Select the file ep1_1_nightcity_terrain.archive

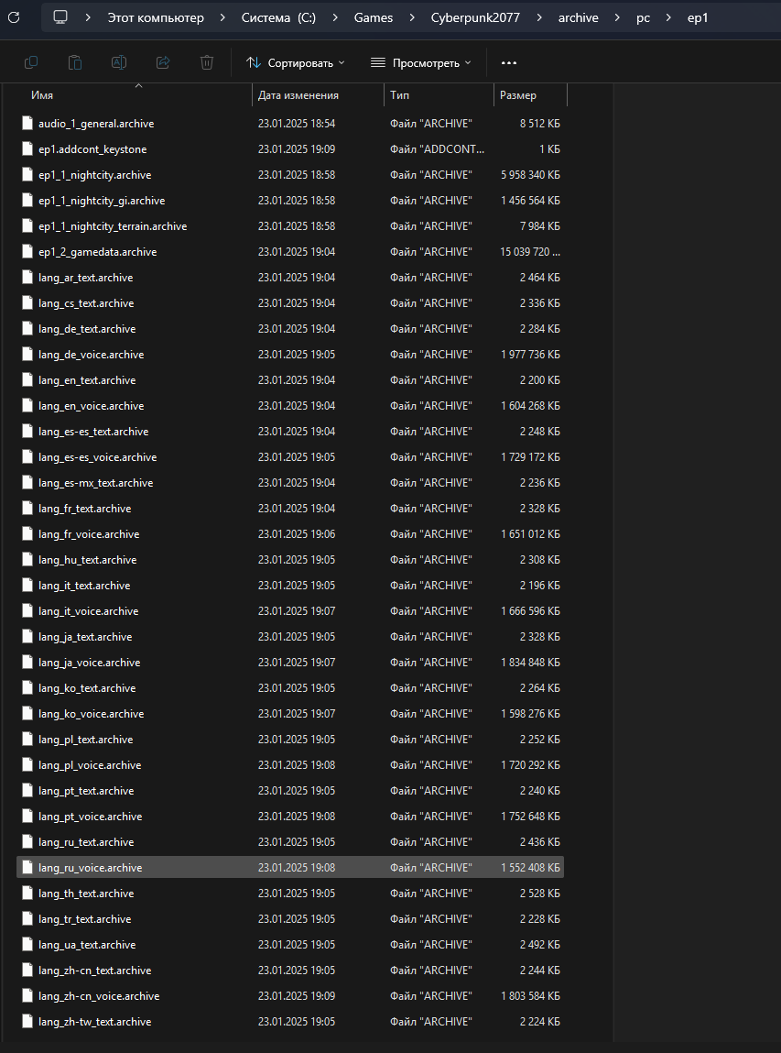(x=290, y=226)
